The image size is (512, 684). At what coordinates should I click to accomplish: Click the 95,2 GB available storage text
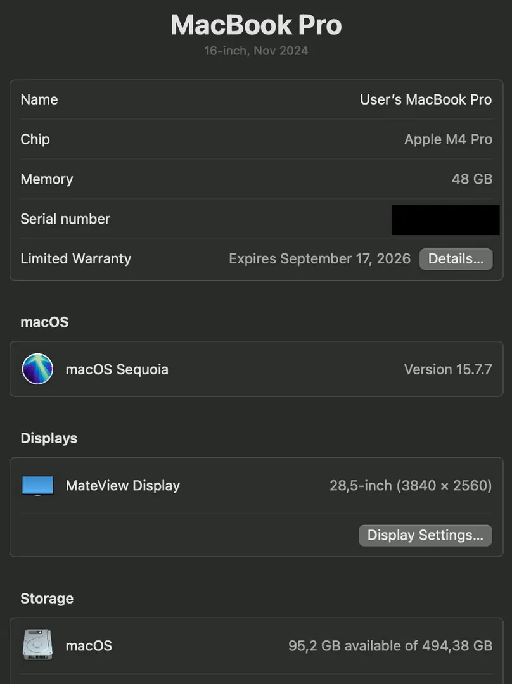pos(390,645)
